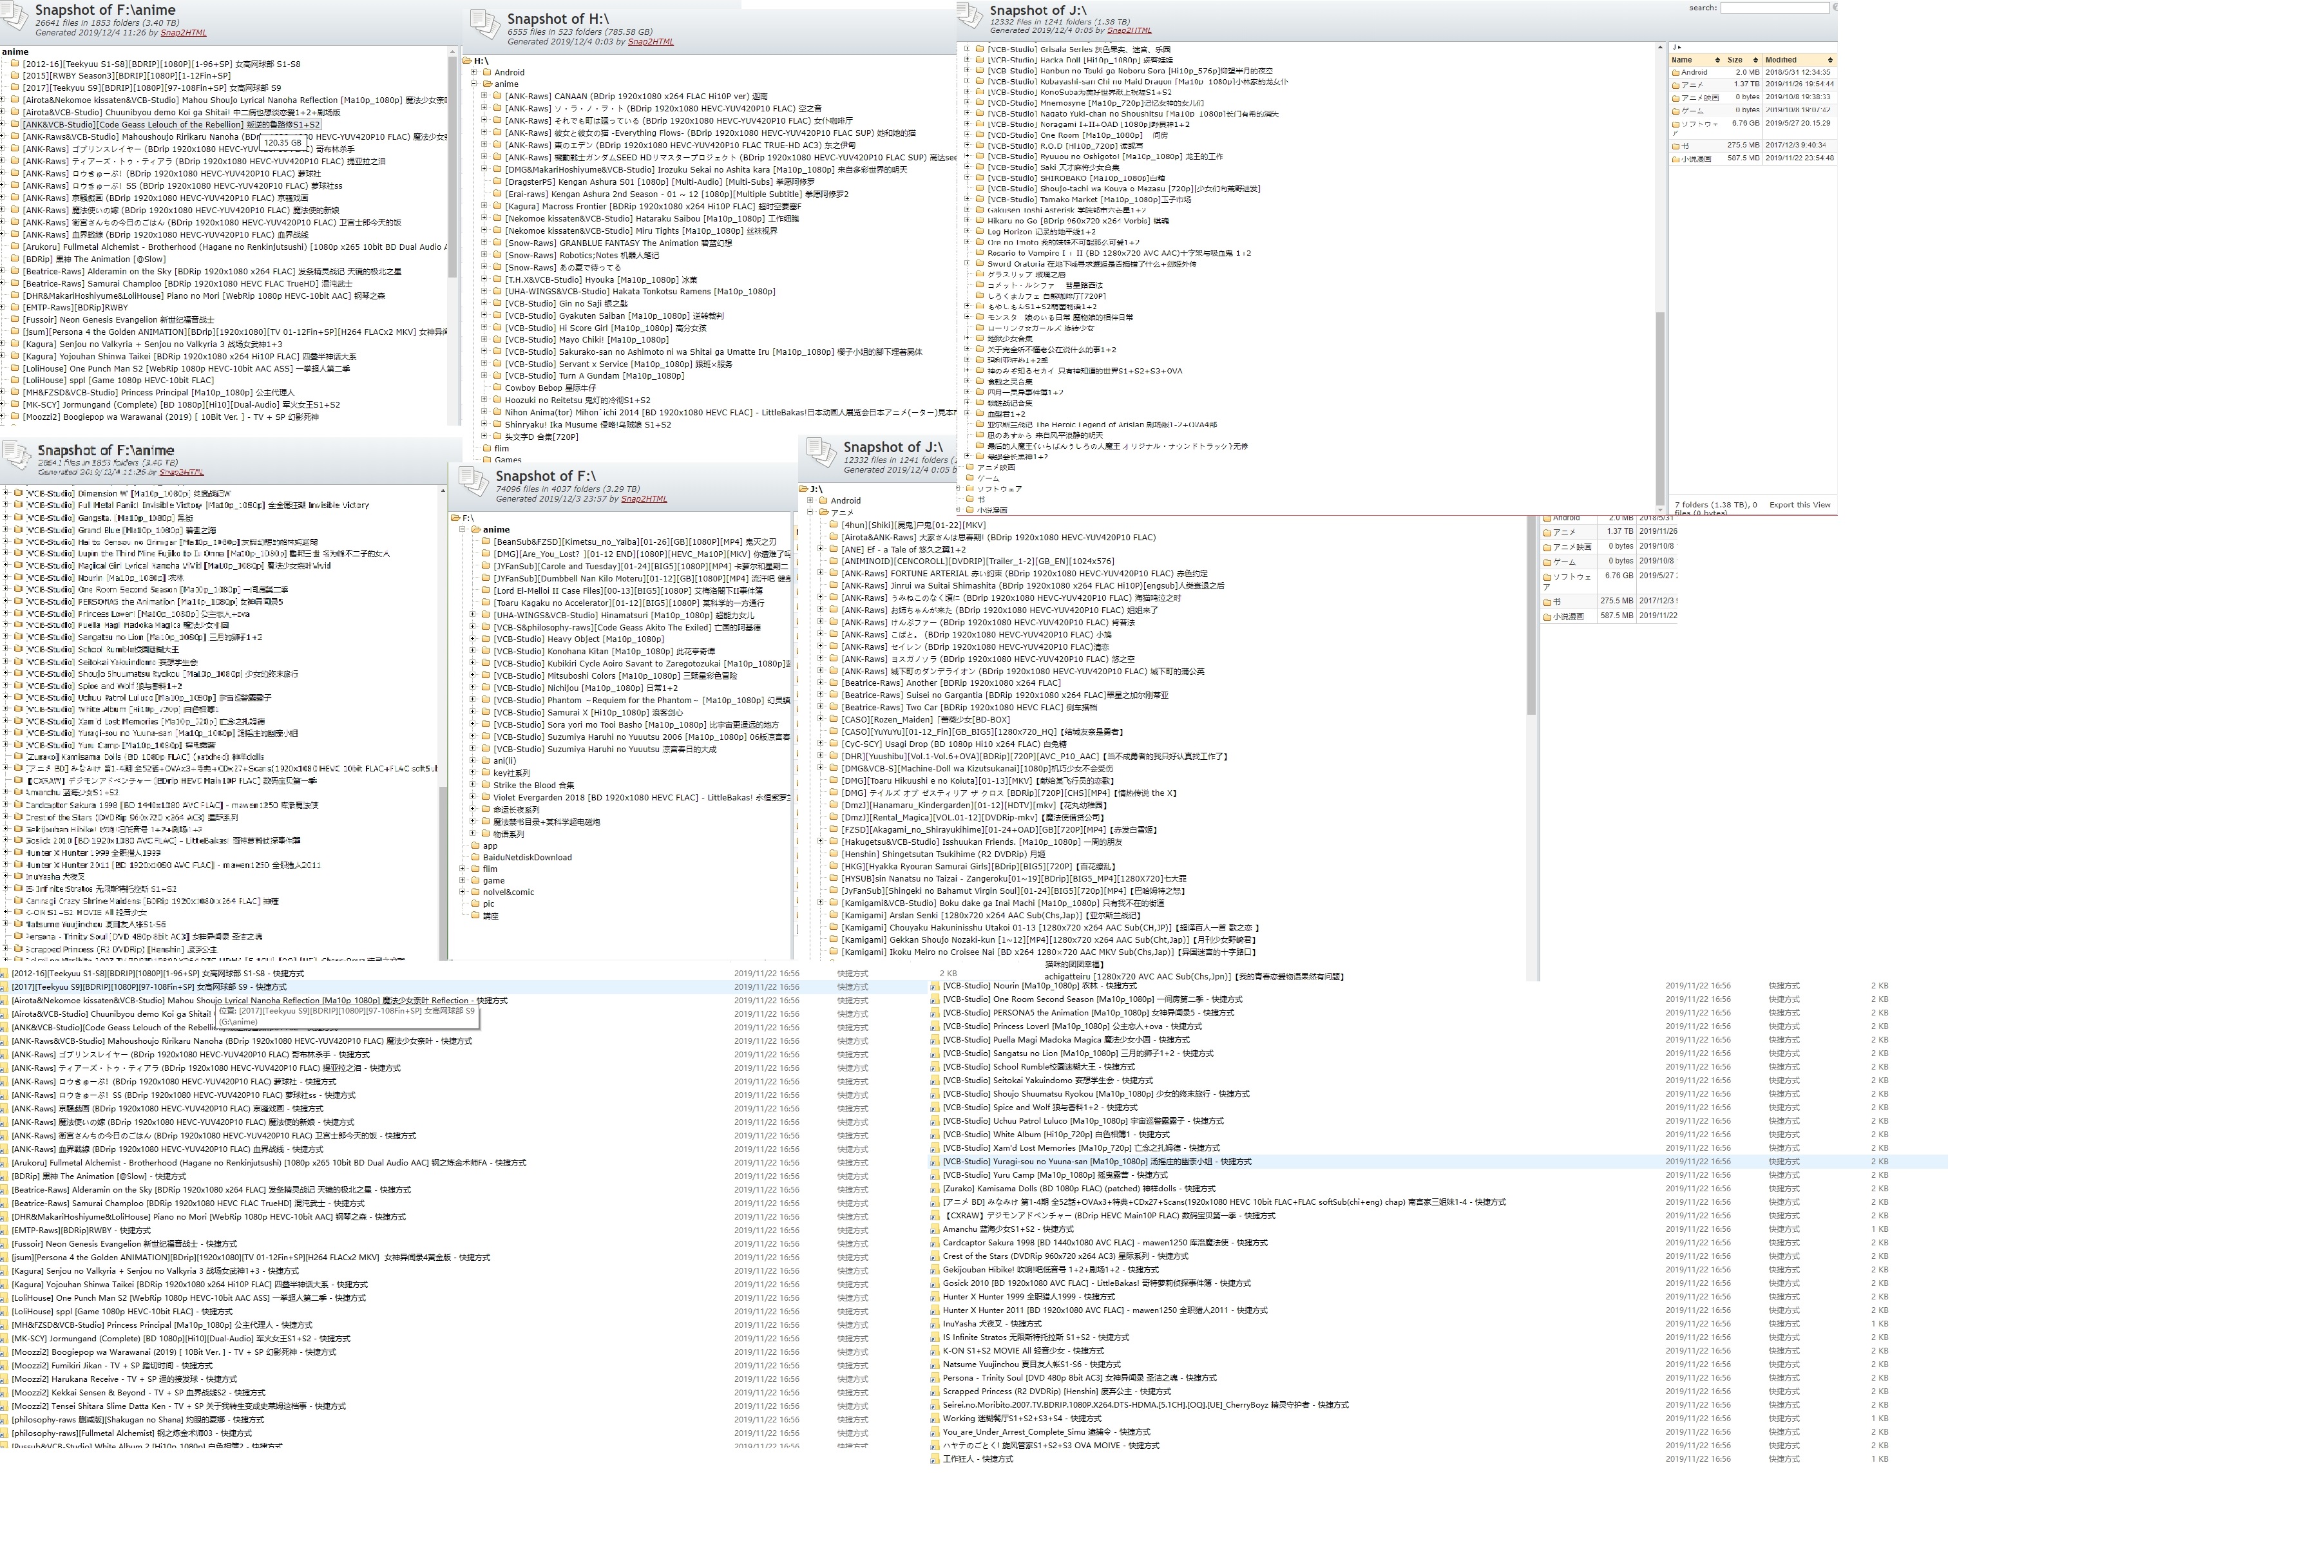Expand Android under the J:\ root tree node
Screen dimensions: 2301x1548
[x=810, y=500]
